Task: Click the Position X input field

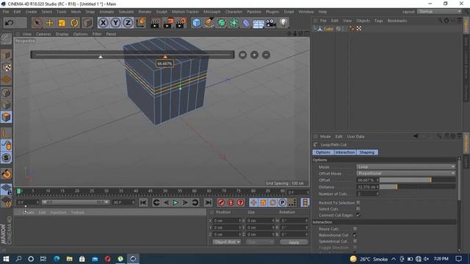Action: 227,221
